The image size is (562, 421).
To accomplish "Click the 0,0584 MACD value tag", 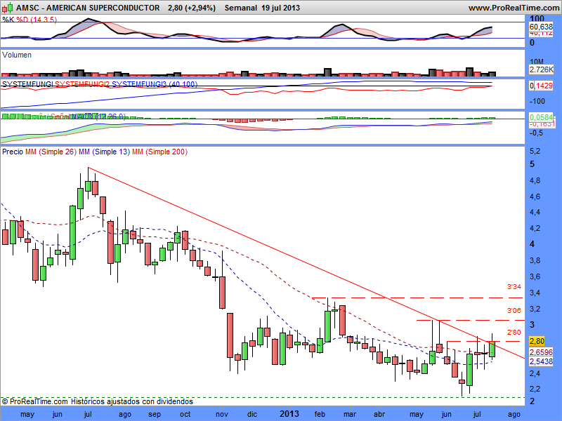I will coord(541,117).
